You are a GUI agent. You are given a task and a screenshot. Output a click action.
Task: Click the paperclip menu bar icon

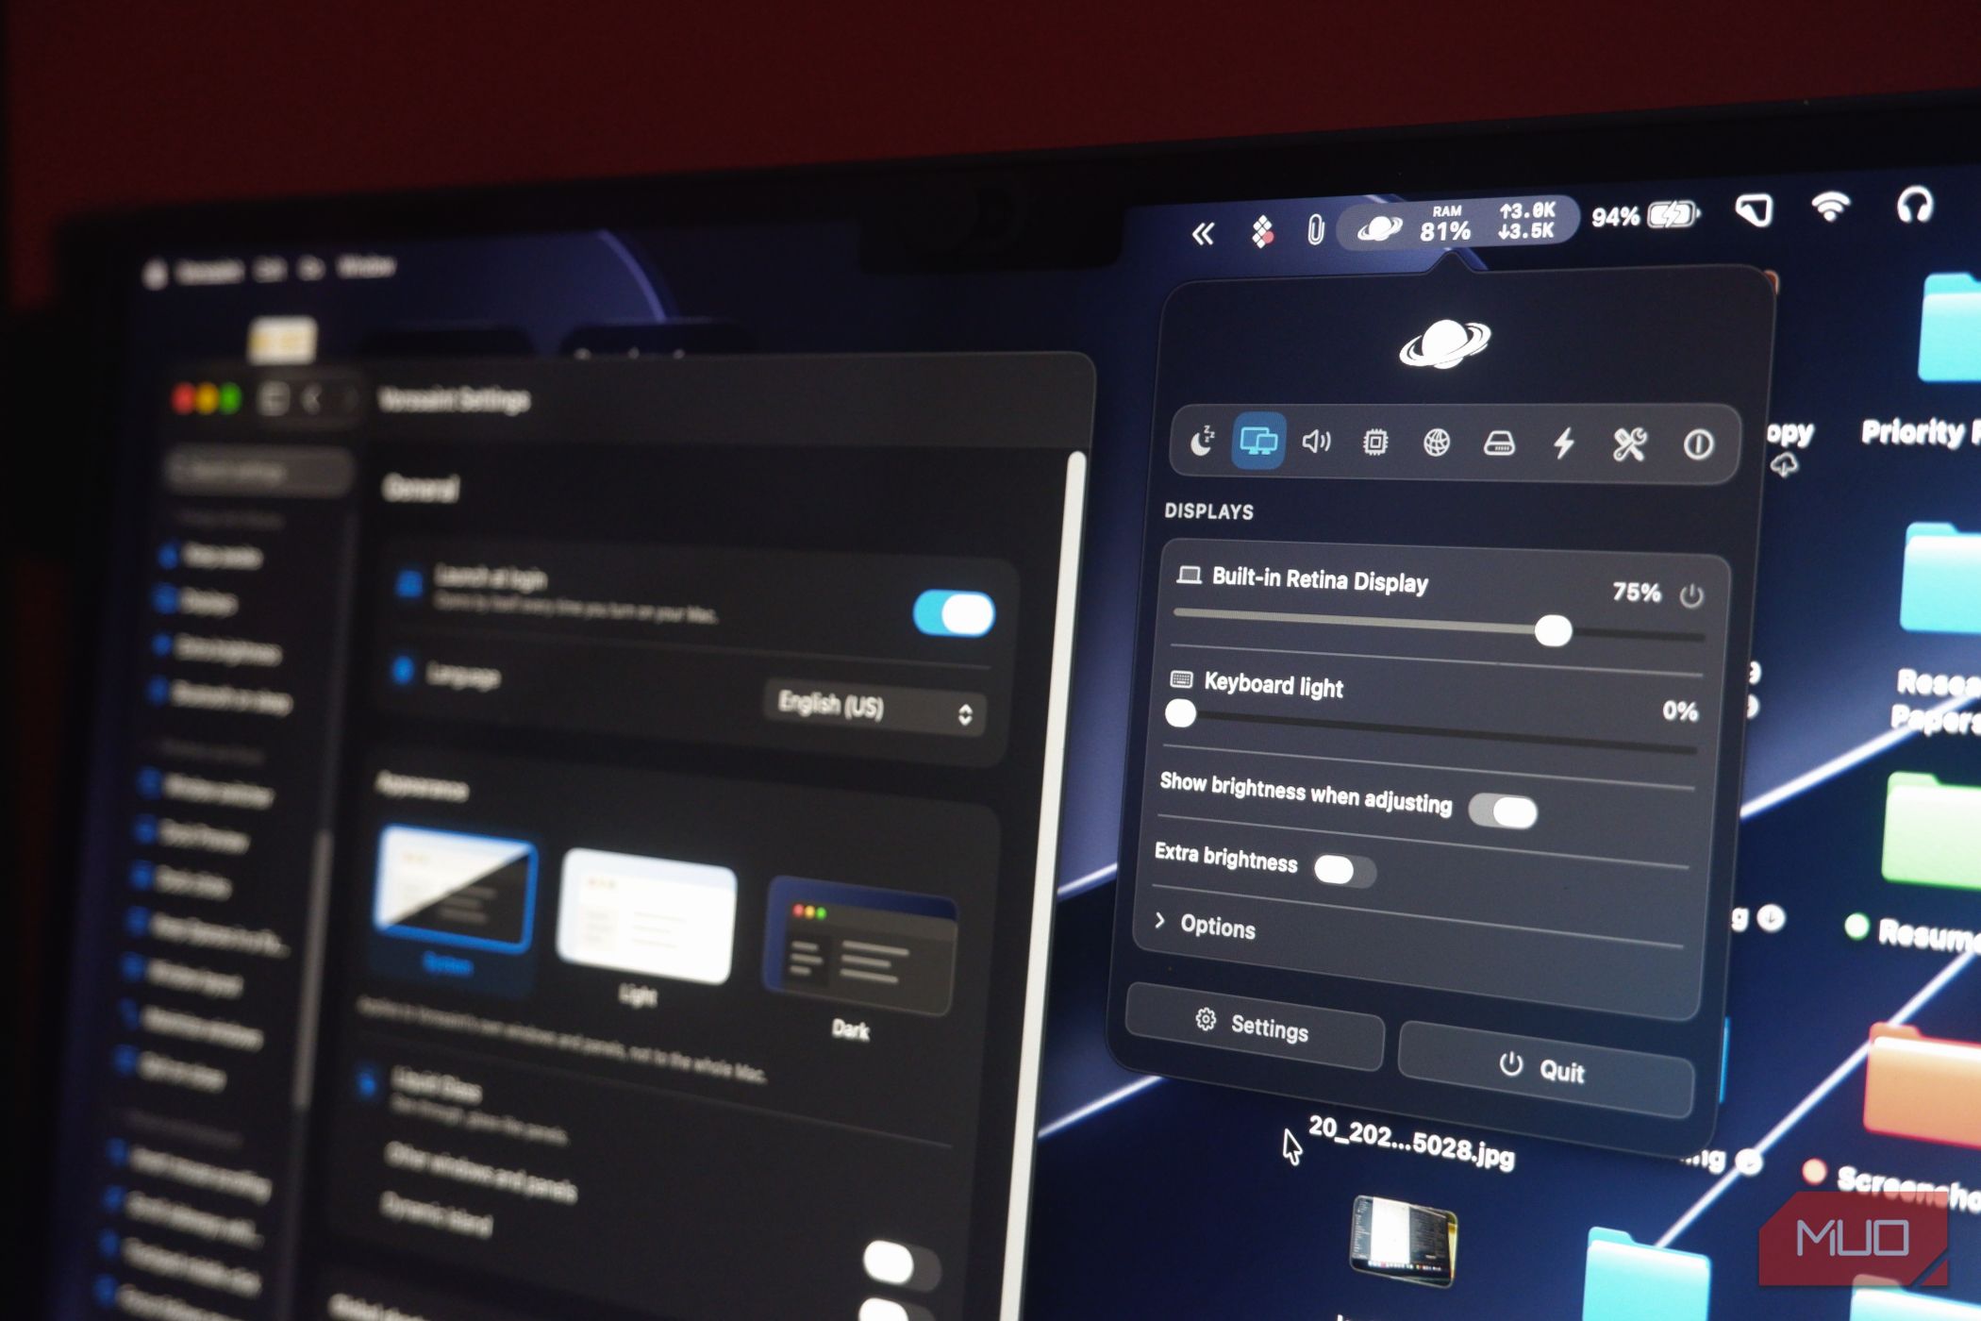(x=1315, y=229)
